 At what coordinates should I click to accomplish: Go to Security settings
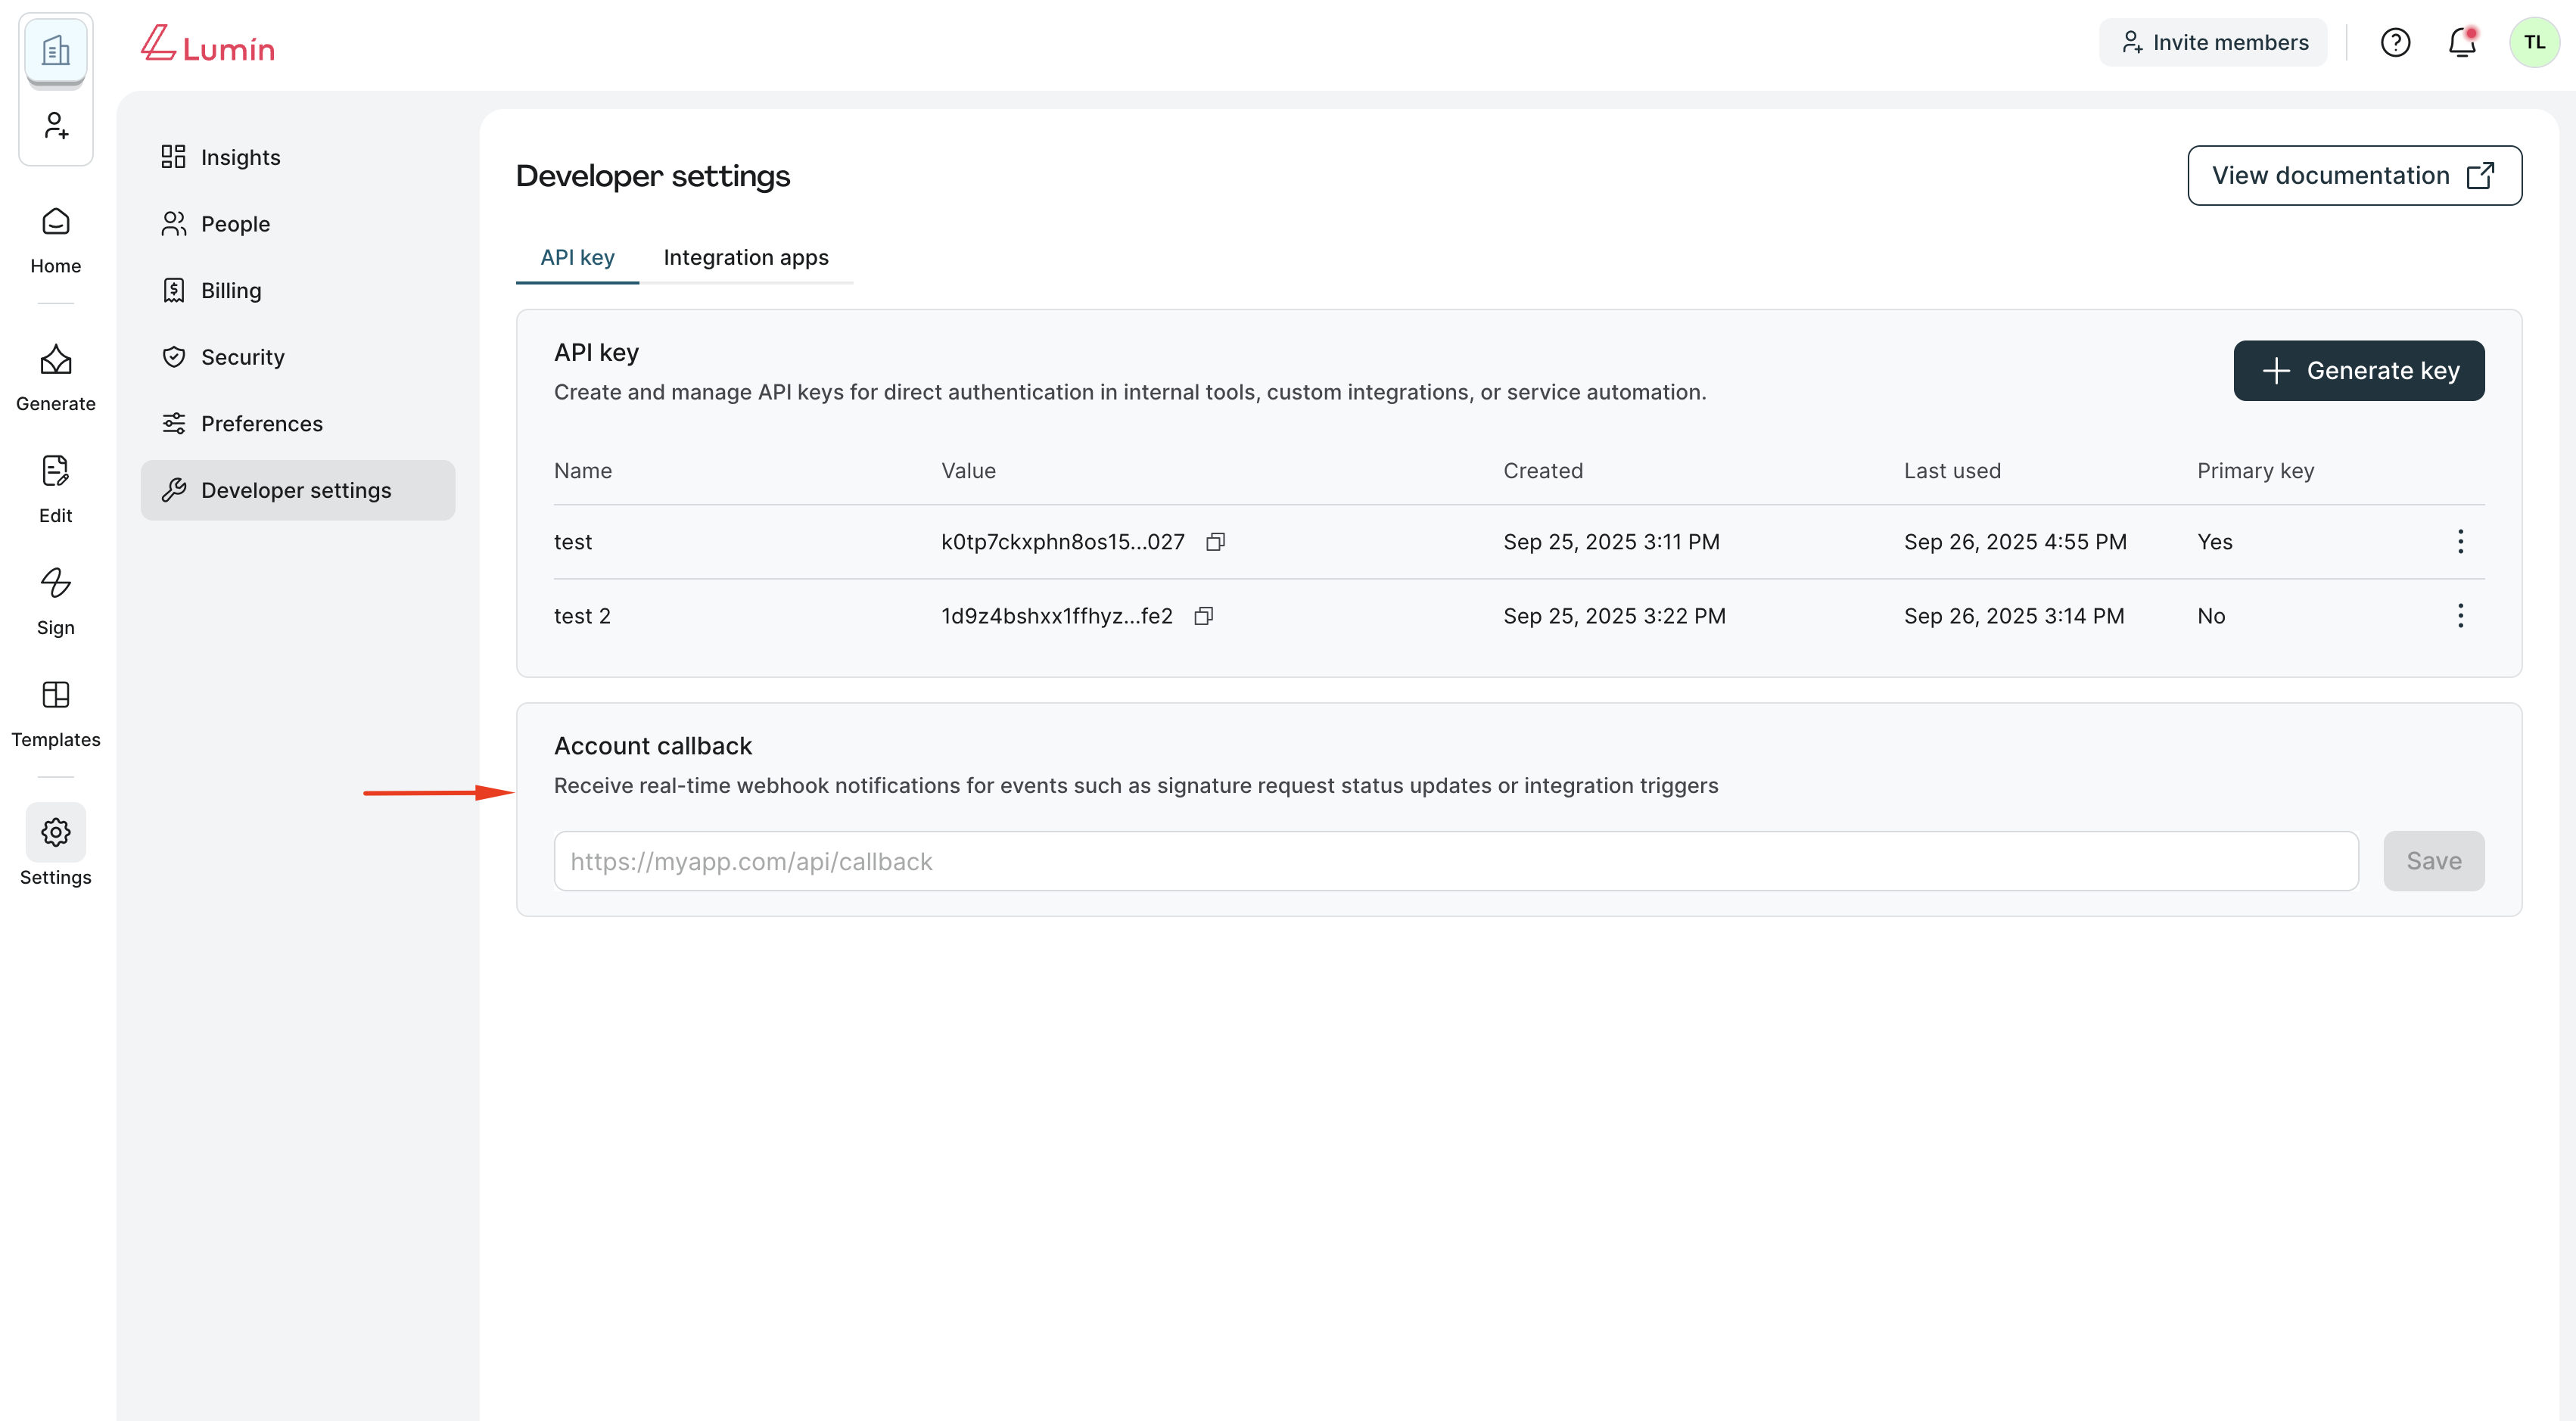tap(242, 357)
